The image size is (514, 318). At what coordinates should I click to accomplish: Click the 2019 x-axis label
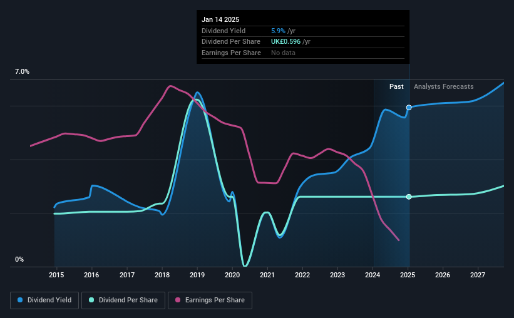pos(197,275)
